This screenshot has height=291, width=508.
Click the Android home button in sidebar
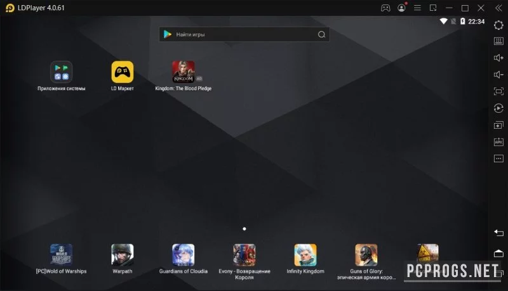pos(498,253)
